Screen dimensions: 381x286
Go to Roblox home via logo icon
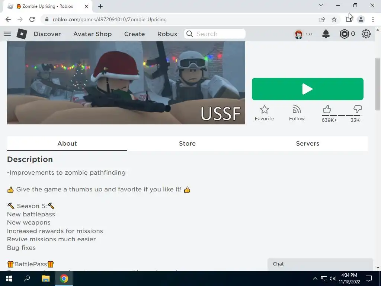(22, 34)
